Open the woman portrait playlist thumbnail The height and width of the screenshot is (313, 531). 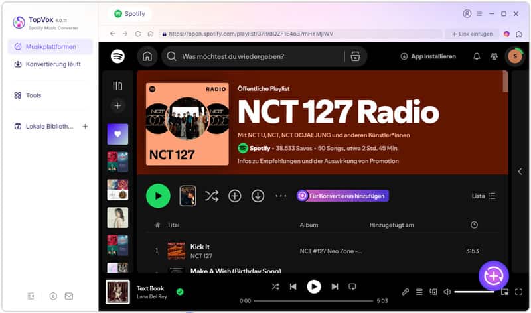pos(117,218)
